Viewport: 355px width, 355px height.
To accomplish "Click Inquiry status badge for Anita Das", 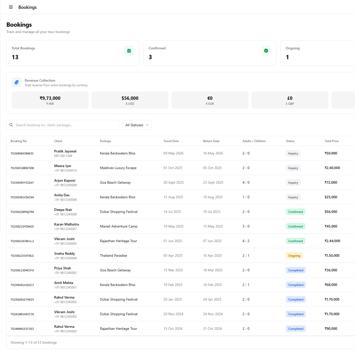I will pos(293,197).
